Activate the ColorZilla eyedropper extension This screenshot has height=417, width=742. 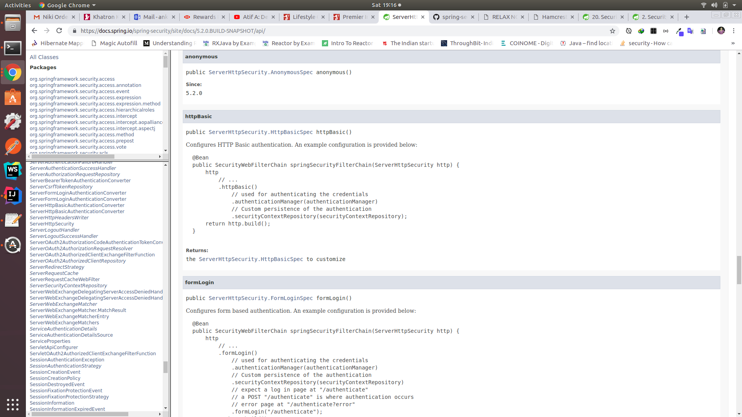click(x=679, y=32)
